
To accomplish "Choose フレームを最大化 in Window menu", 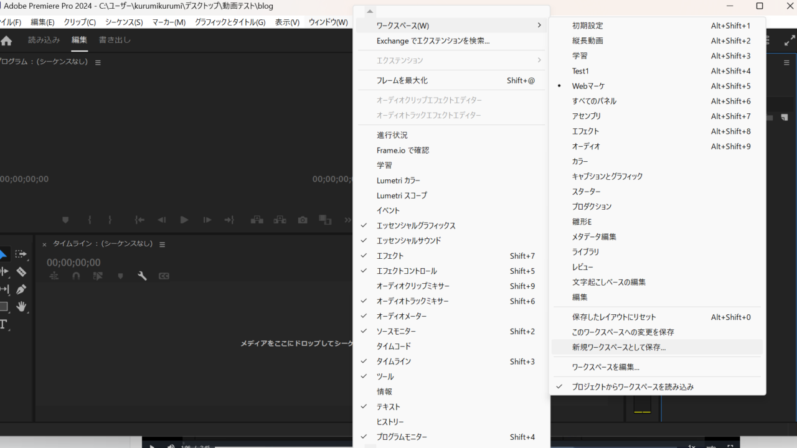I will 451,80.
